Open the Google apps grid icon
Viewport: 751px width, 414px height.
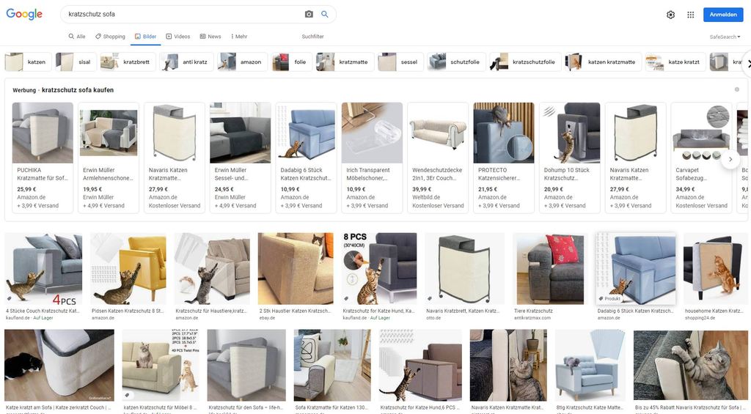coord(691,15)
